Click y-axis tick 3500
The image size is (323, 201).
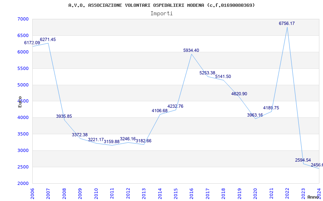[23, 134]
